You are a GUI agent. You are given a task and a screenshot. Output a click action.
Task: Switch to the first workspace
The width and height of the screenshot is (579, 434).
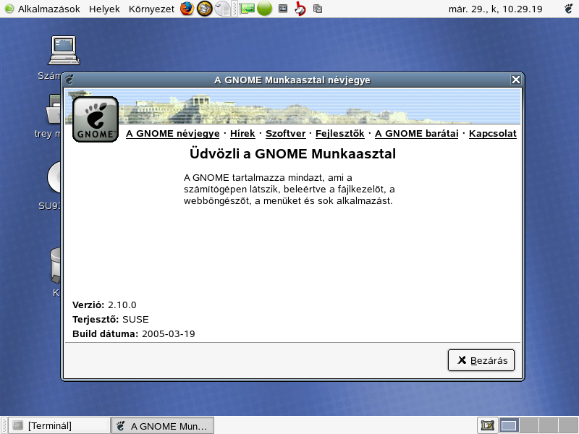click(x=510, y=425)
